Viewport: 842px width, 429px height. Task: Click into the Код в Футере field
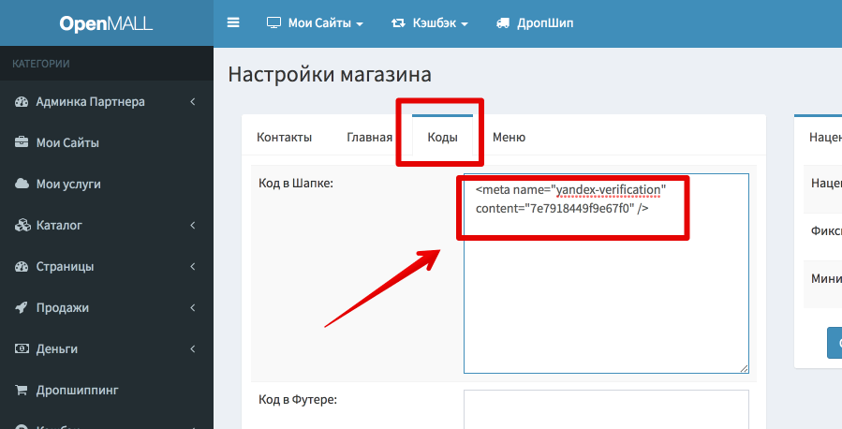pyautogui.click(x=605, y=408)
